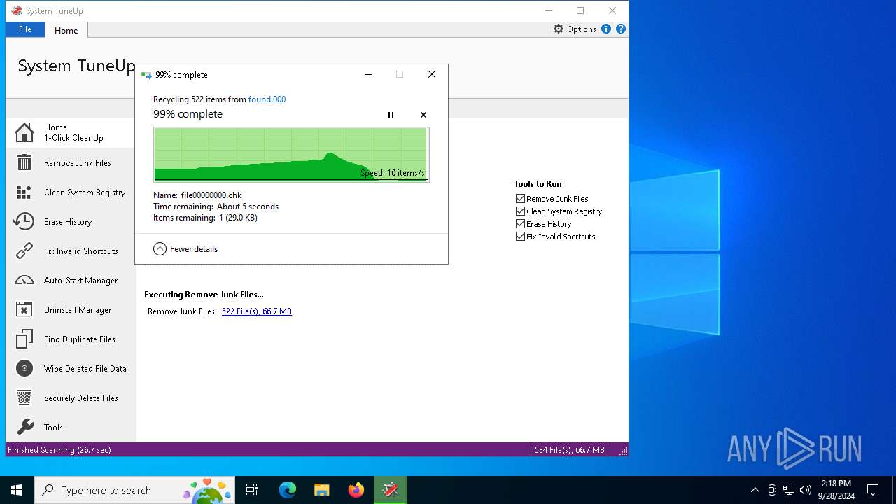Open the notification center icon
Image resolution: width=896 pixels, height=504 pixels.
(x=873, y=490)
